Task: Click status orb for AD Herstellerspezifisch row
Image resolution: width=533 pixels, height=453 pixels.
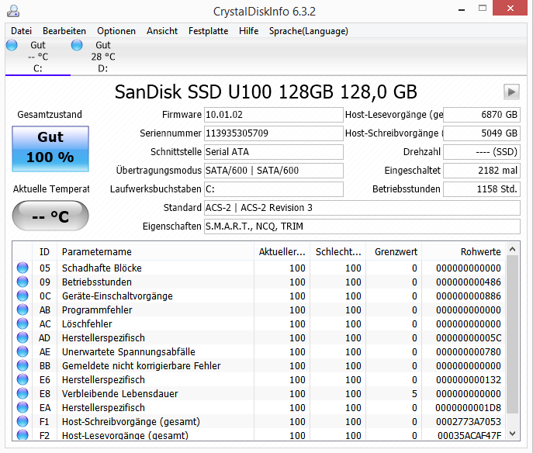Action: [22, 337]
